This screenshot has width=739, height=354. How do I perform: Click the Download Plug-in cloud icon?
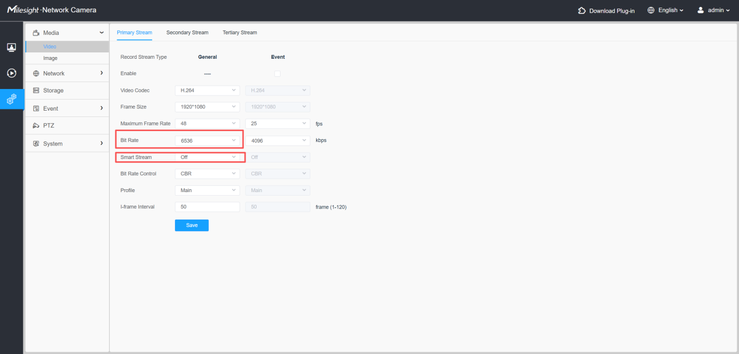(x=582, y=10)
